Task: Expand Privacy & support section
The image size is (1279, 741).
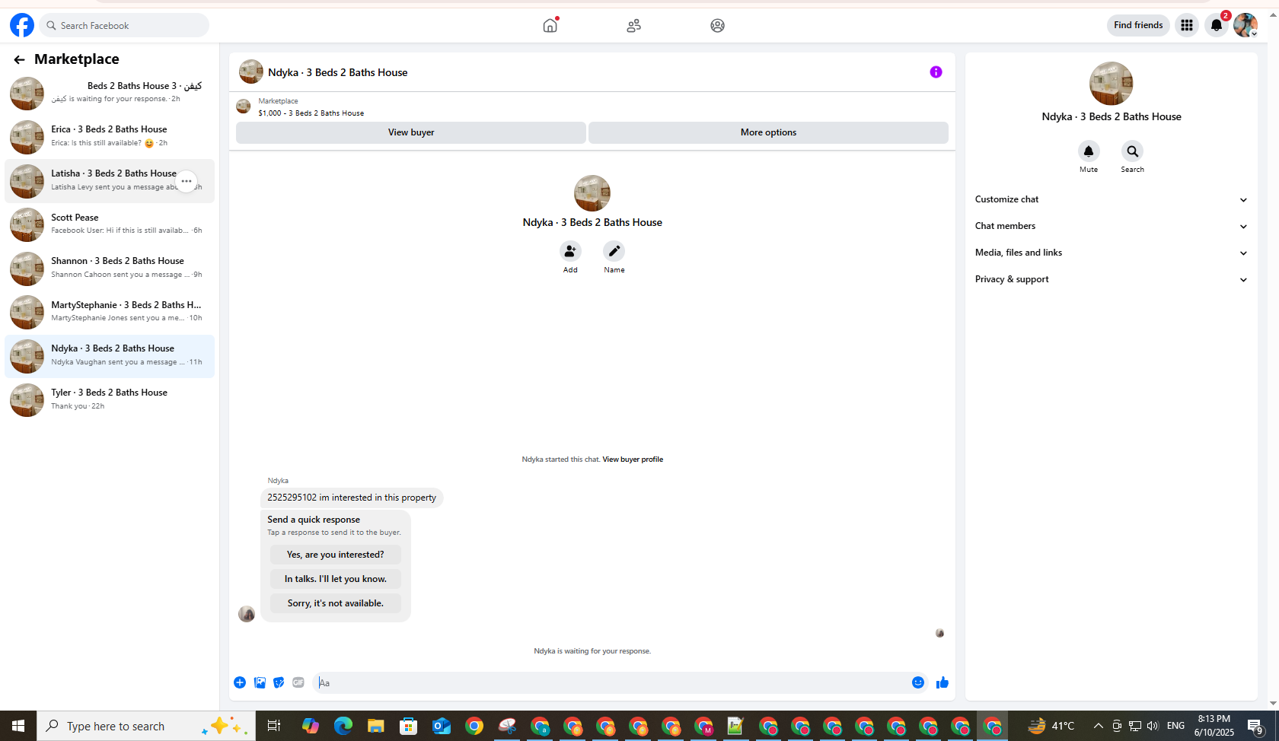Action: point(1112,279)
